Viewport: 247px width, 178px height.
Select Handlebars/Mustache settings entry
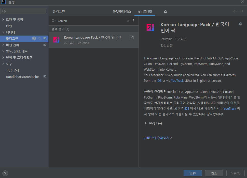point(22,77)
